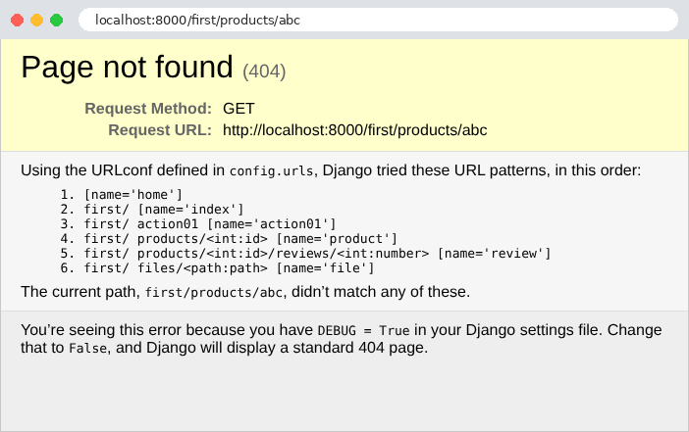Click the green maximize window dot
This screenshot has width=689, height=432.
point(56,21)
